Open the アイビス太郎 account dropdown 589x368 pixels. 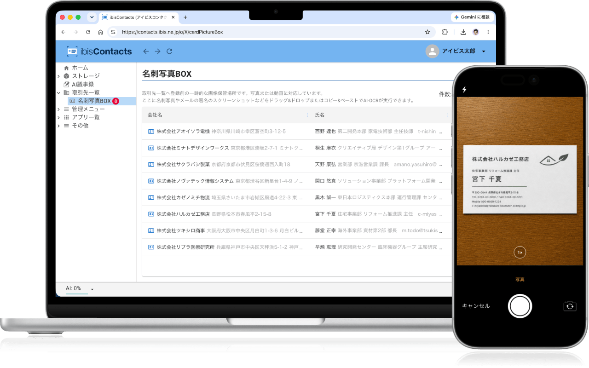coord(484,52)
